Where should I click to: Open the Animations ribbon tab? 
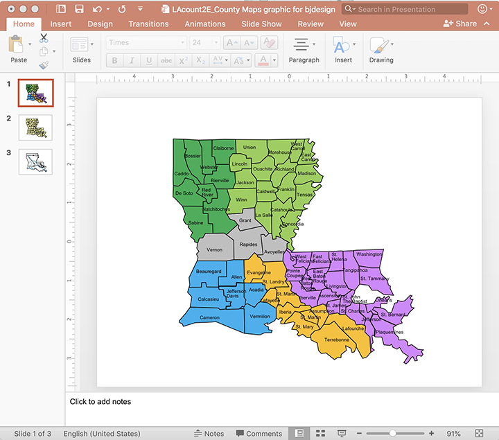click(x=205, y=24)
